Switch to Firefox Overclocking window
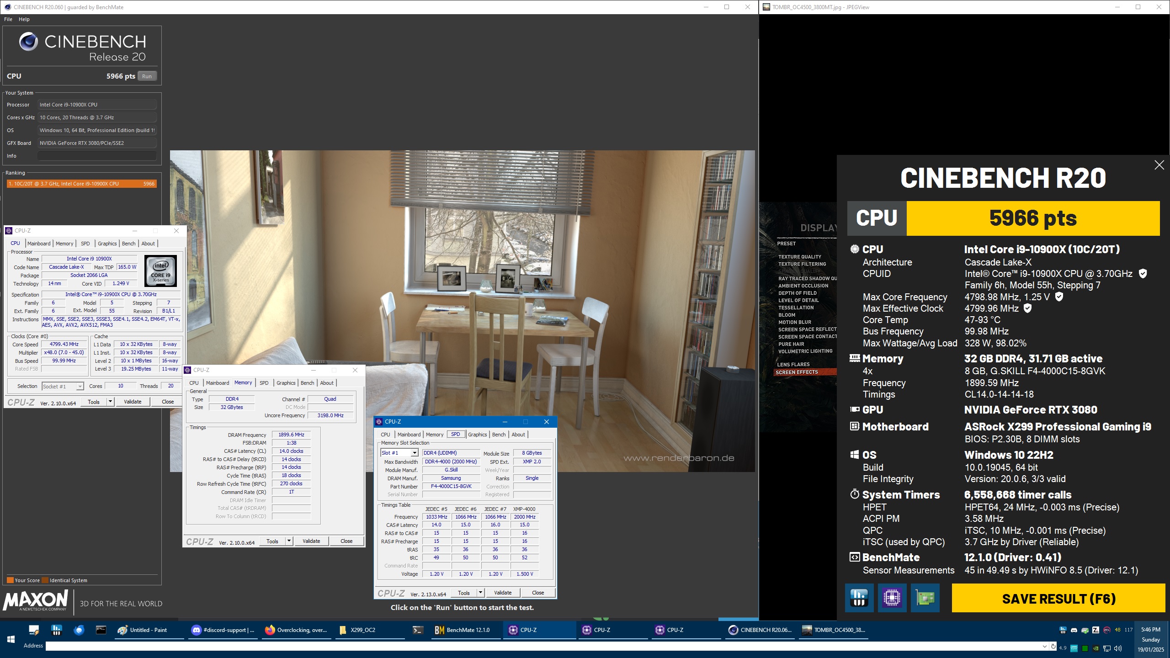 (x=297, y=630)
